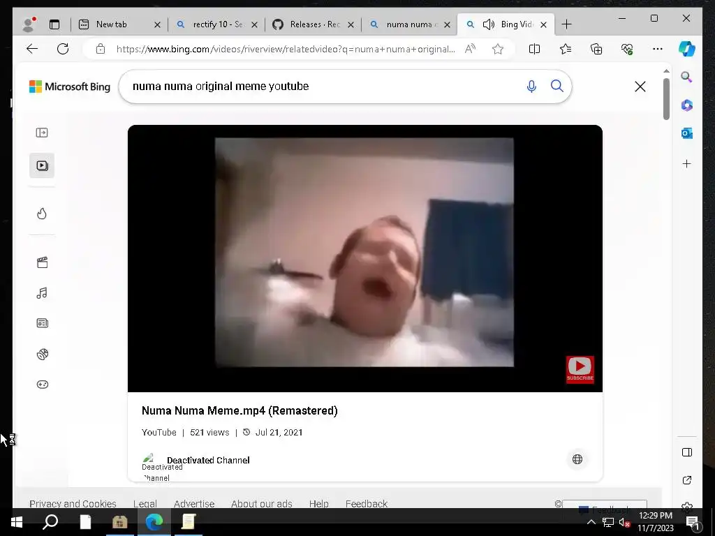Open the Favorites list icon
Viewport: 715px width, 536px height.
[x=566, y=49]
